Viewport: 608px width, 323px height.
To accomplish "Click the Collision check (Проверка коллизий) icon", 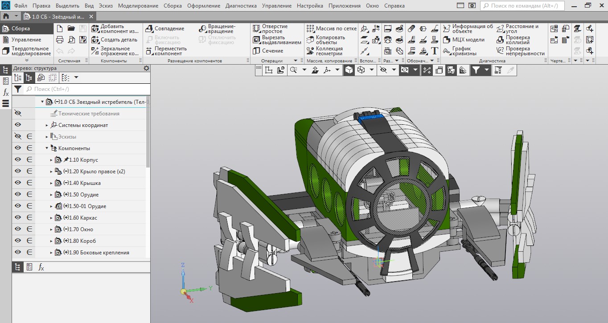I will (500, 40).
